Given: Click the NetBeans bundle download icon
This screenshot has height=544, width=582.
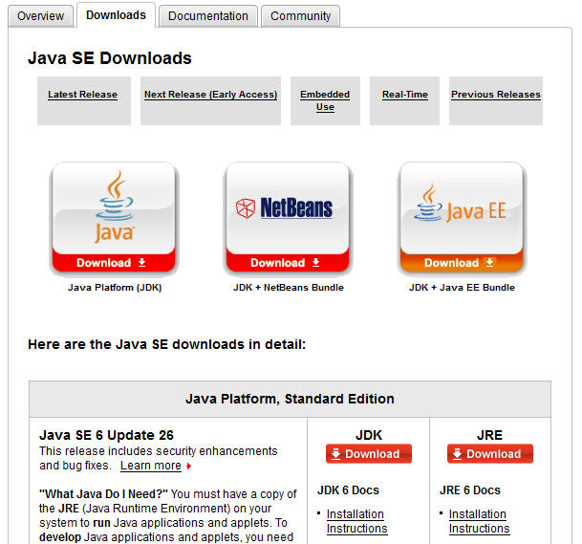Looking at the screenshot, I should click(288, 218).
